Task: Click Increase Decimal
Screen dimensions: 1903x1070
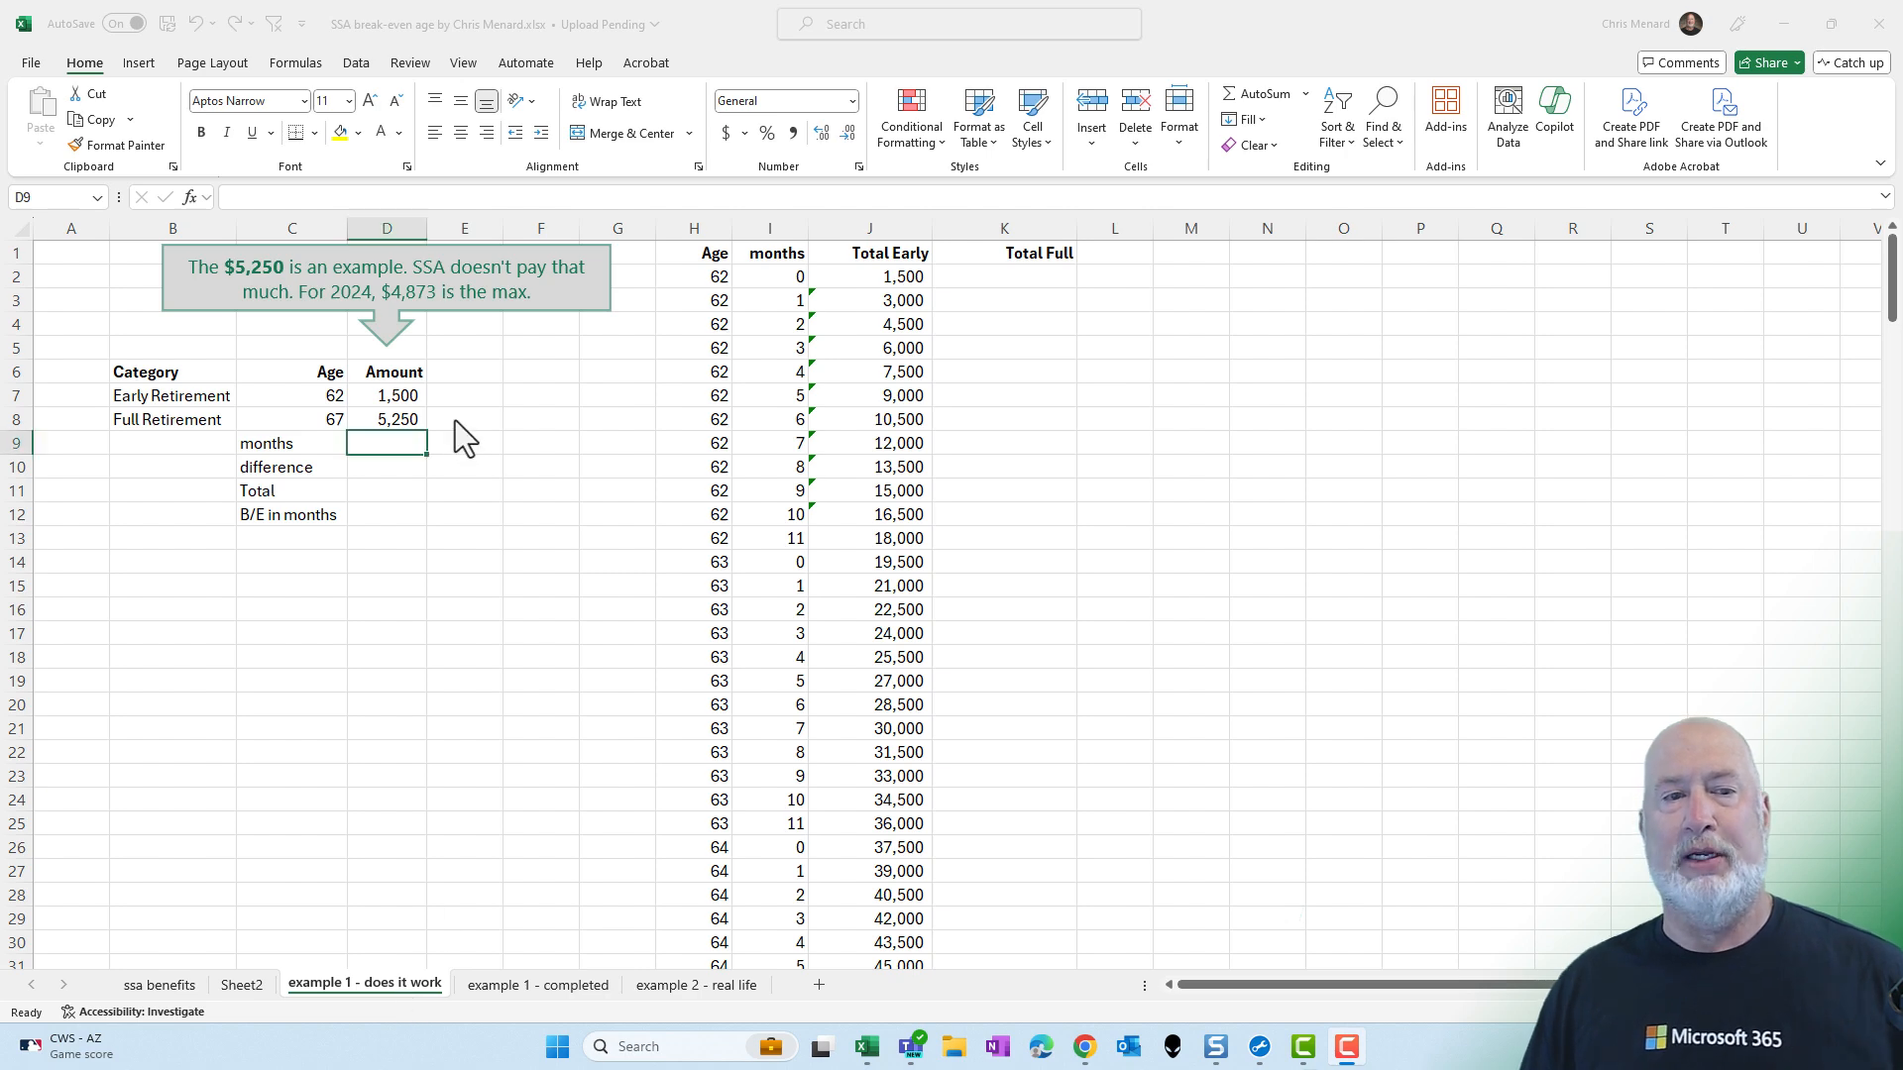Action: [x=822, y=132]
